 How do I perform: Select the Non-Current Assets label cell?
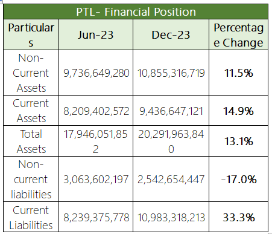[x=31, y=73]
